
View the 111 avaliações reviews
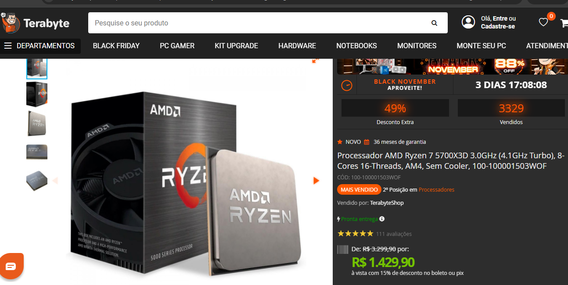(x=394, y=234)
